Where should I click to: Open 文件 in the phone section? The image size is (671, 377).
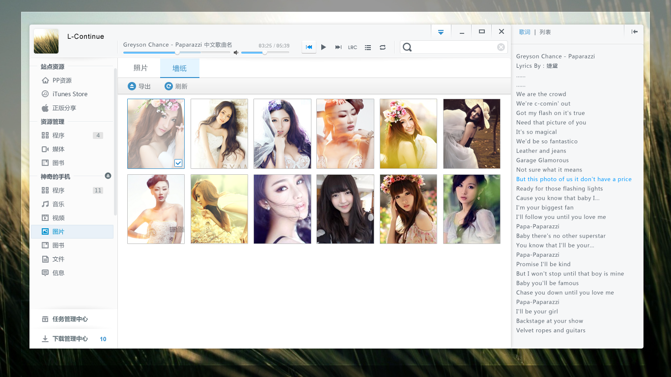tap(72, 259)
